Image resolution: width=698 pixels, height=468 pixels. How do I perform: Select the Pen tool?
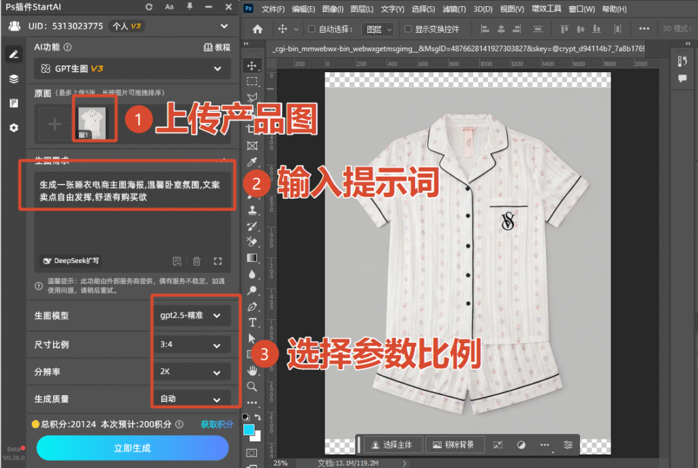[x=252, y=307]
